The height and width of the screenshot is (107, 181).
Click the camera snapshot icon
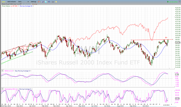point(53,2)
